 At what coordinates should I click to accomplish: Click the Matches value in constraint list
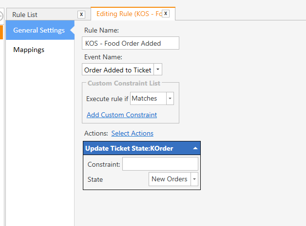click(148, 98)
